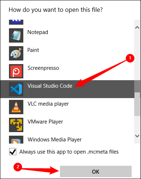Pick VLC media player by name
This screenshot has height=179, width=141.
(x=48, y=104)
